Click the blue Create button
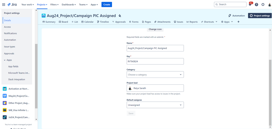Viewport: 272px width, 129px height. 107,5
